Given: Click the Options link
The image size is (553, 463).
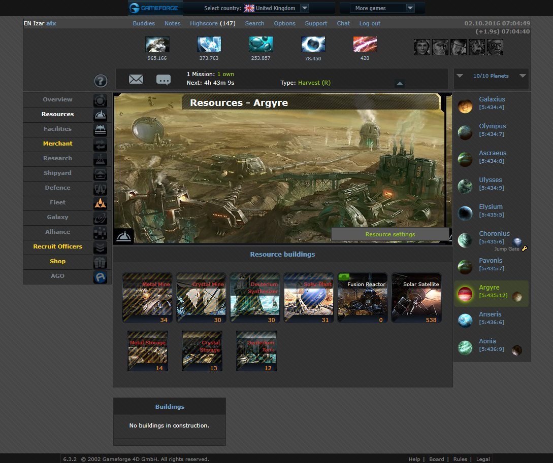Looking at the screenshot, I should [x=284, y=24].
